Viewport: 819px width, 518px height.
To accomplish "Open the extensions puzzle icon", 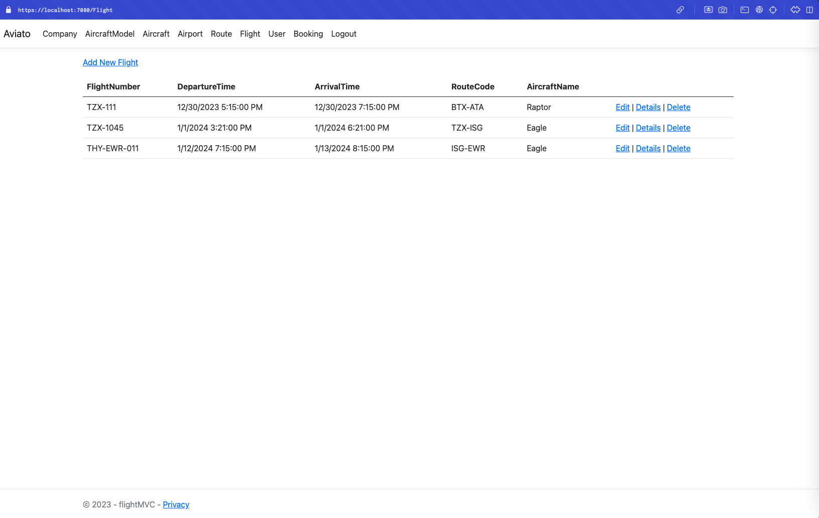I will 795,10.
